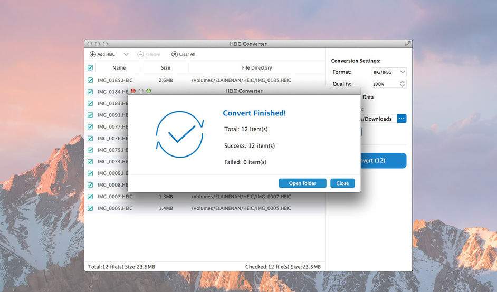Uncheck the IMG_0005.HEIC checkbox
The height and width of the screenshot is (292, 497).
point(90,208)
